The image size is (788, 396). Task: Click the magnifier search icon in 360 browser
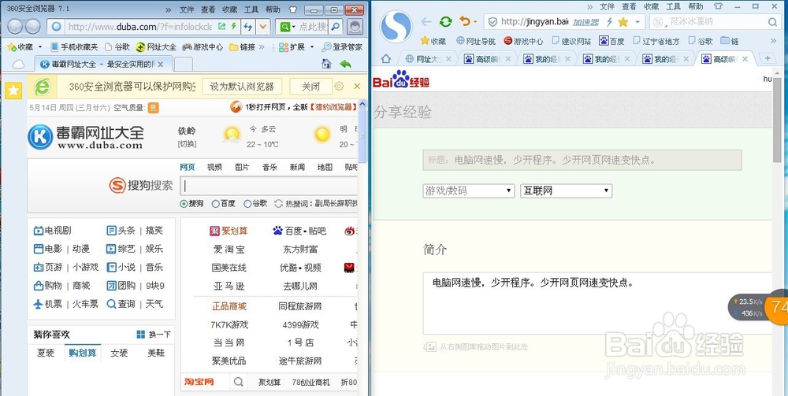point(335,27)
